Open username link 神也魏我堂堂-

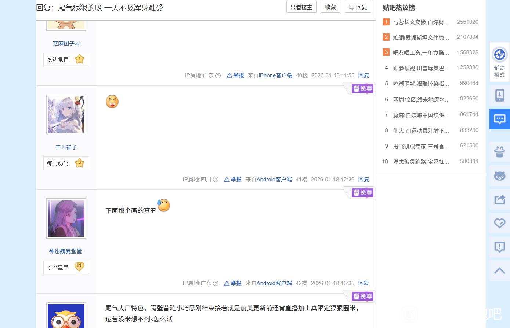pyautogui.click(x=66, y=251)
